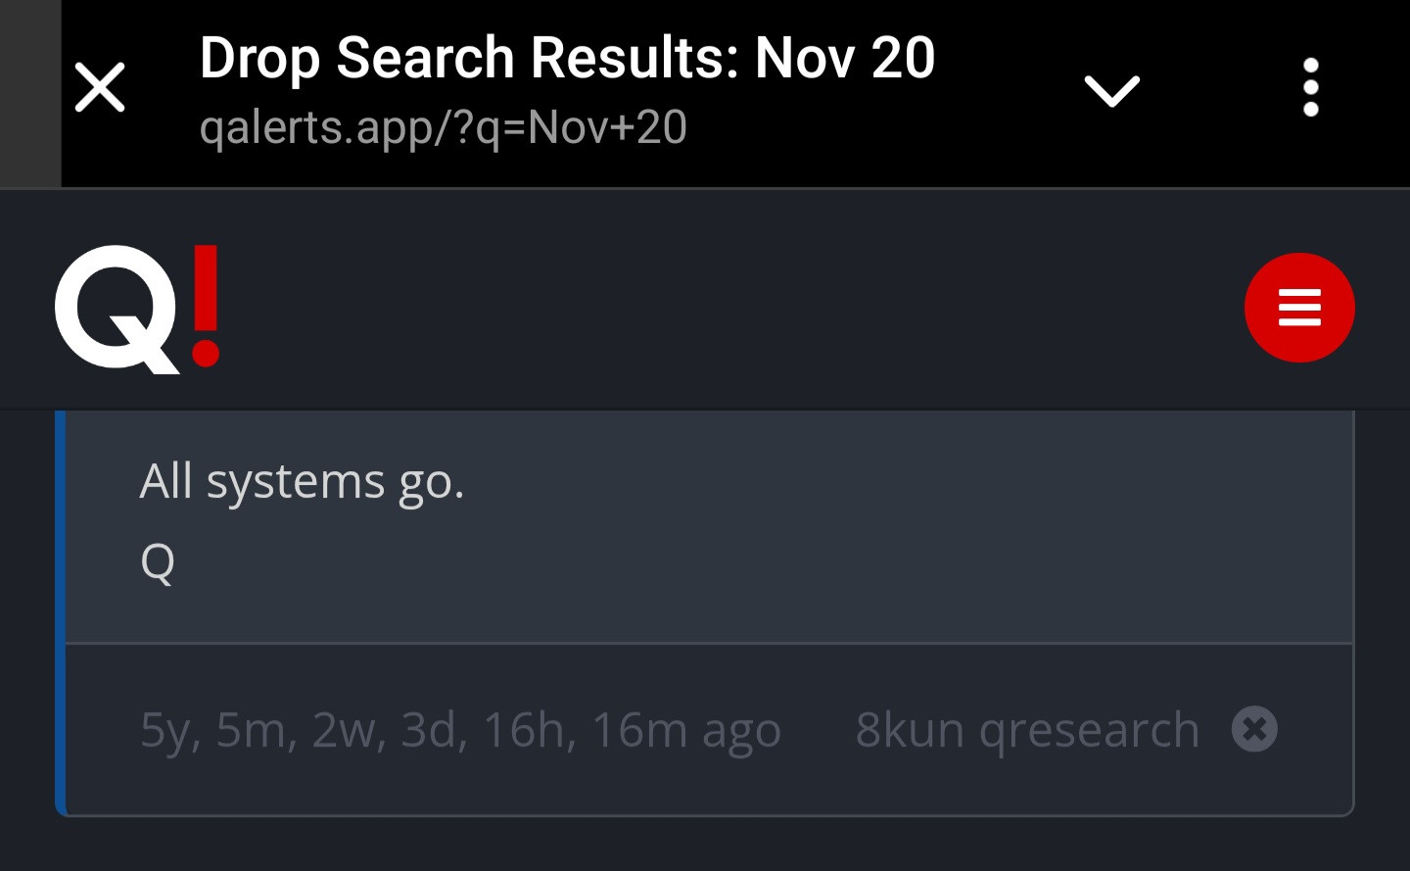The width and height of the screenshot is (1410, 871).
Task: Click the empty site header between logo and menu
Action: pos(725,308)
